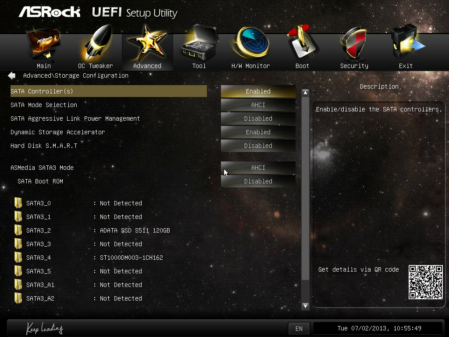
Task: Click the vertical scrollbar track
Action: coord(305,199)
